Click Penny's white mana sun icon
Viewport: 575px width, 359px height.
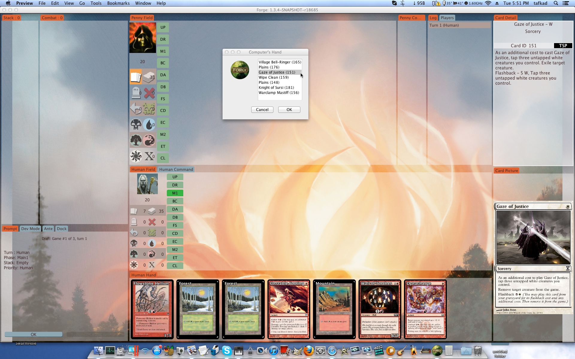coord(136,156)
